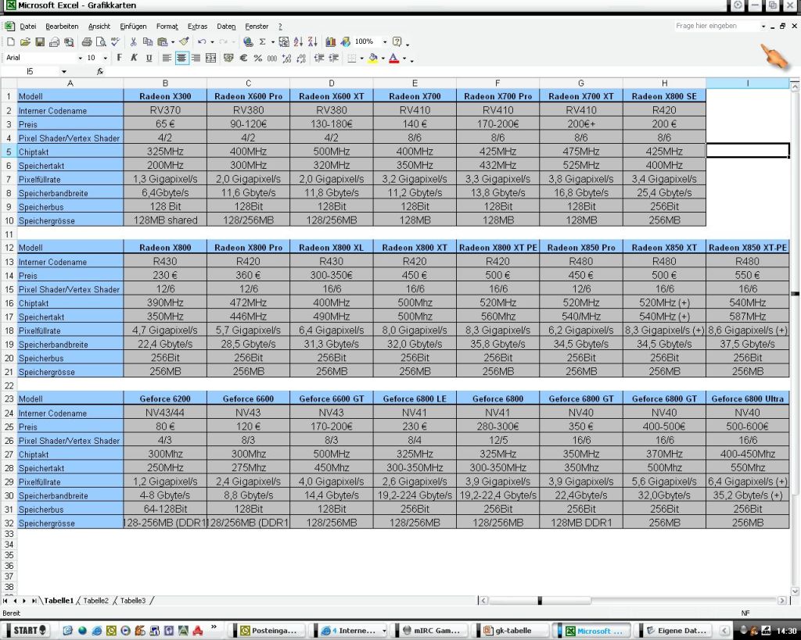The width and height of the screenshot is (801, 640).
Task: Cut the selection with the scissors icon
Action: coord(133,42)
